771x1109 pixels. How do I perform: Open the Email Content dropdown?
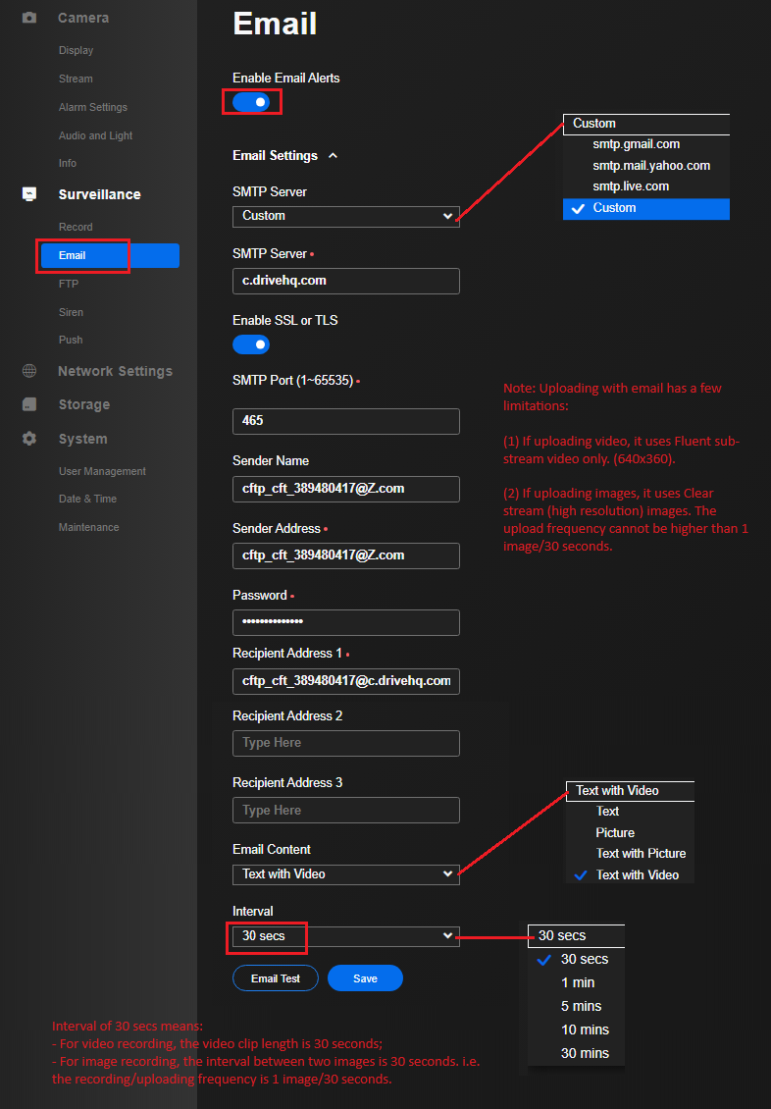click(345, 874)
